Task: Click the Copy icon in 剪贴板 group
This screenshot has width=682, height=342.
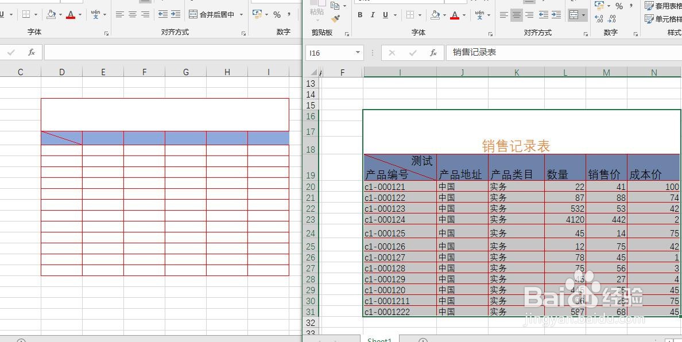Action: [x=335, y=6]
